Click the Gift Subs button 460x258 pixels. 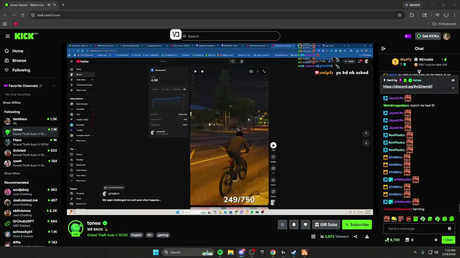(326, 225)
